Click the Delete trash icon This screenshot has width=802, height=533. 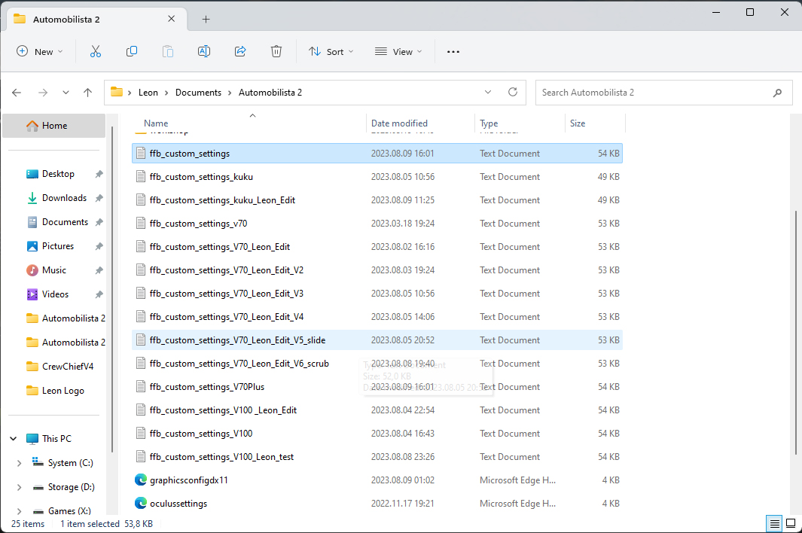[x=276, y=51]
